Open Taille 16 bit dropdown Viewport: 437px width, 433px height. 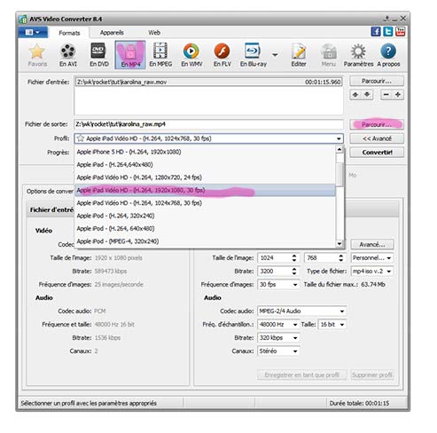(332, 325)
